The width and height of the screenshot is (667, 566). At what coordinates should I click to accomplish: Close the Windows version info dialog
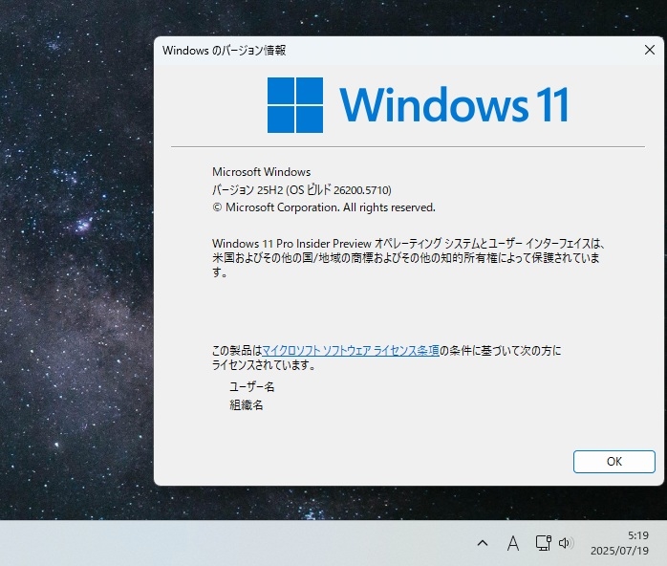coord(649,51)
